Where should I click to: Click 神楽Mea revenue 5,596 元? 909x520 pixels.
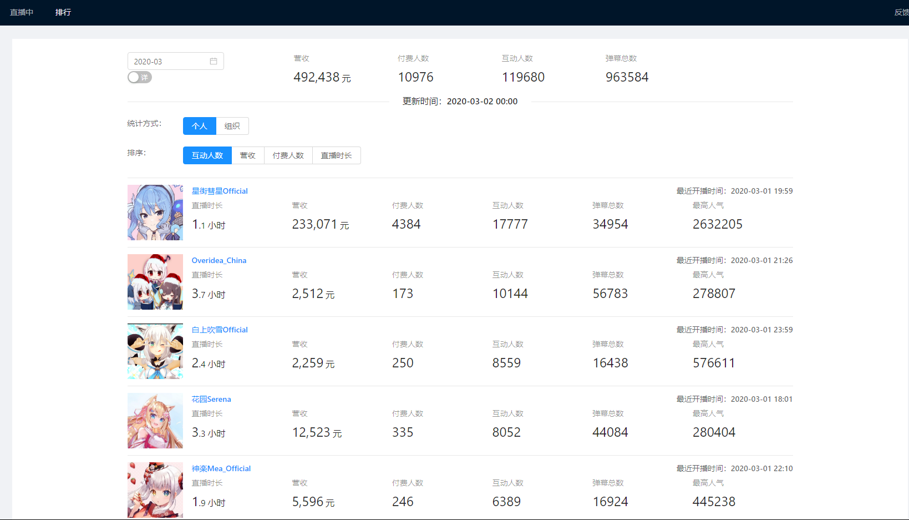(313, 502)
